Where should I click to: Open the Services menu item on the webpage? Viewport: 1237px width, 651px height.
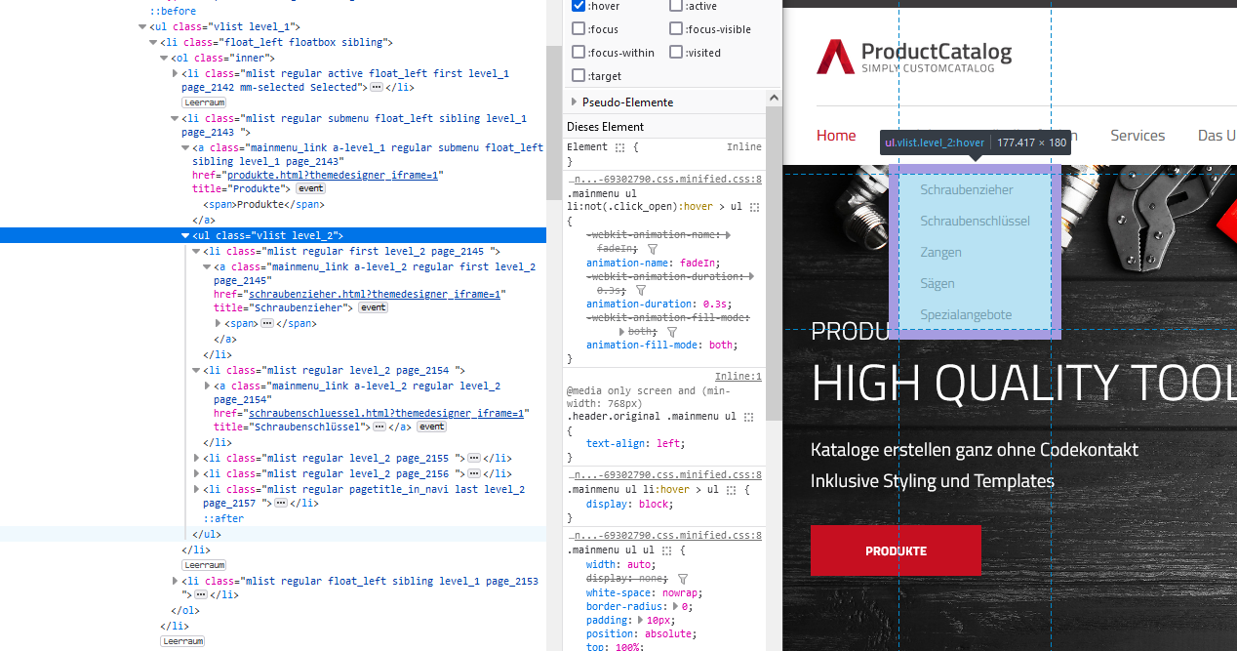(x=1137, y=136)
